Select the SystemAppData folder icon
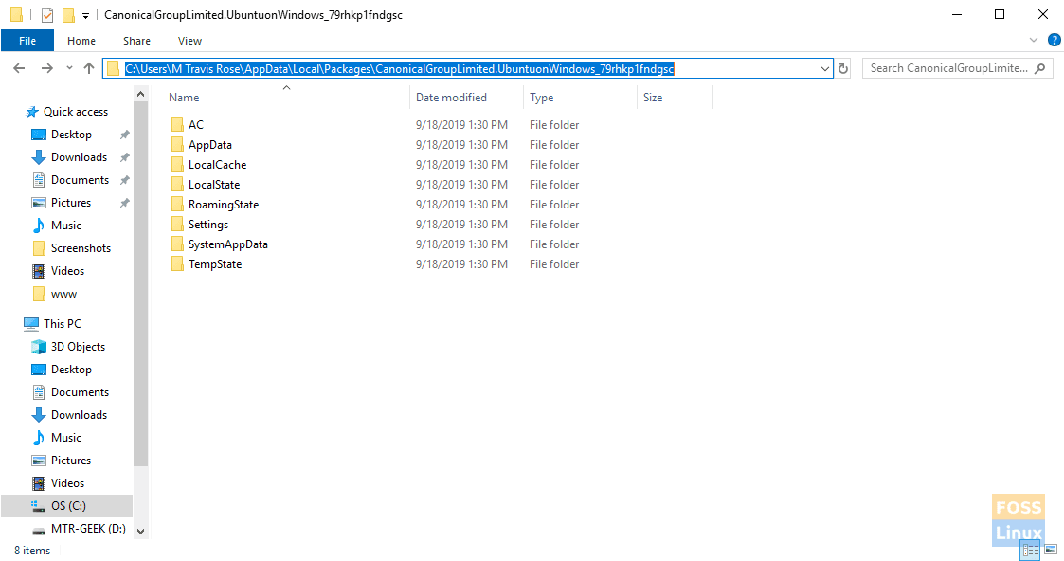Viewport: 1064px width, 561px height. pyautogui.click(x=177, y=244)
